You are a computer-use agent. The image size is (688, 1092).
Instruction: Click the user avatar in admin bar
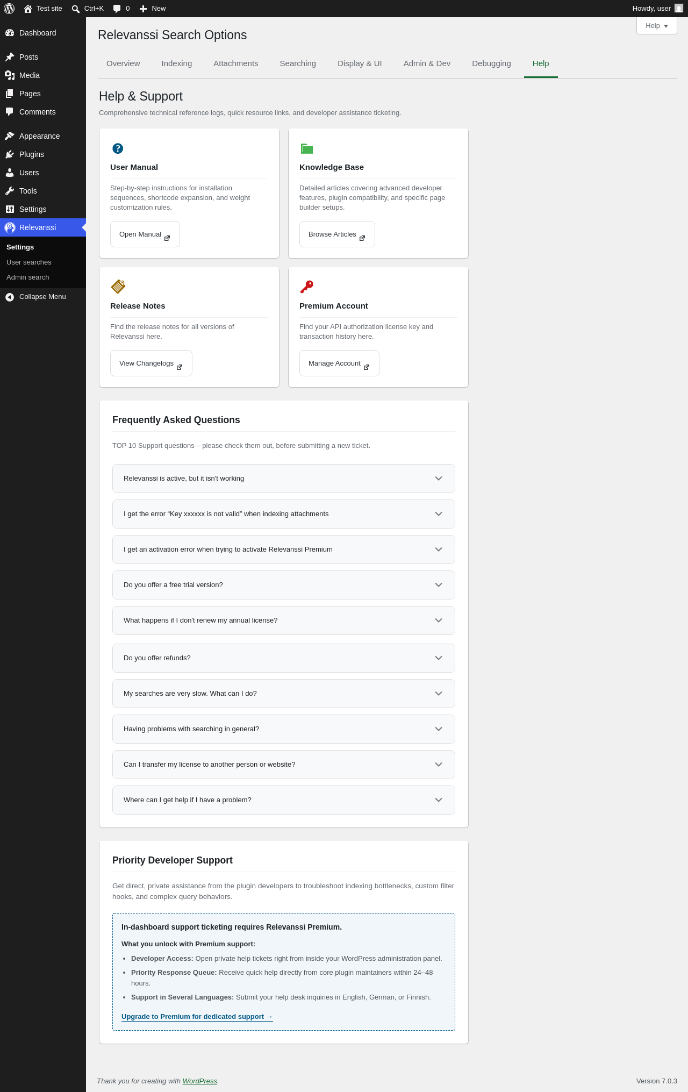[x=679, y=9]
